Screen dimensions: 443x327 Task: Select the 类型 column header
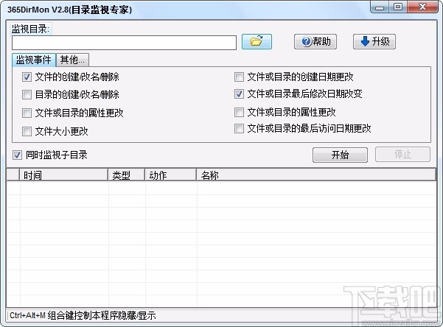pyautogui.click(x=127, y=175)
